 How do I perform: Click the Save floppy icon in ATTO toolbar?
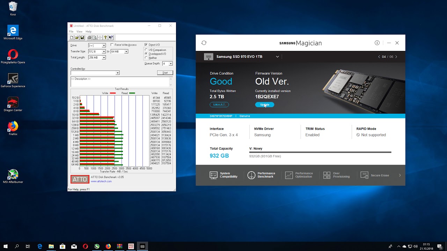82,38
